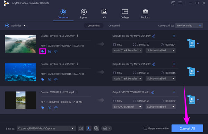Toggle the hardware acceleration lightning button
Image resolution: width=208 pixels, height=134 pixels.
pyautogui.click(x=89, y=128)
